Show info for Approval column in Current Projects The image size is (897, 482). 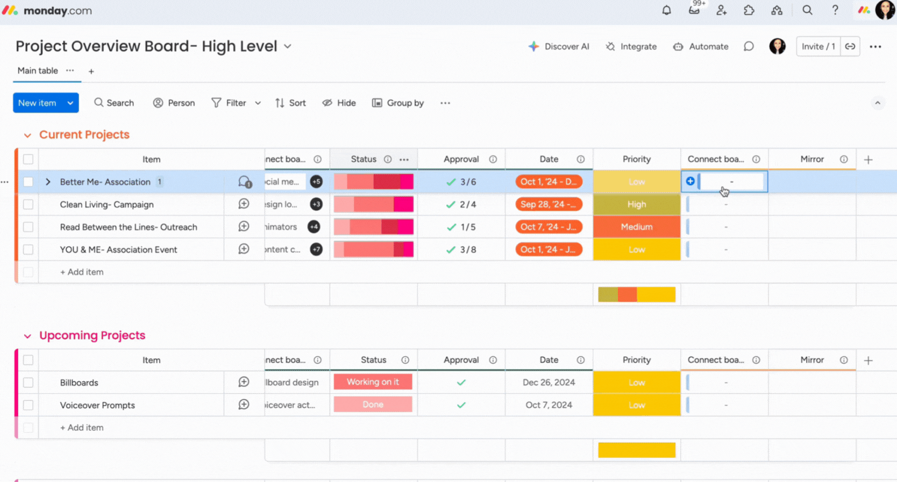pos(493,159)
